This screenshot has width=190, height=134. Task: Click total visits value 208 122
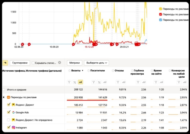pos(78,90)
